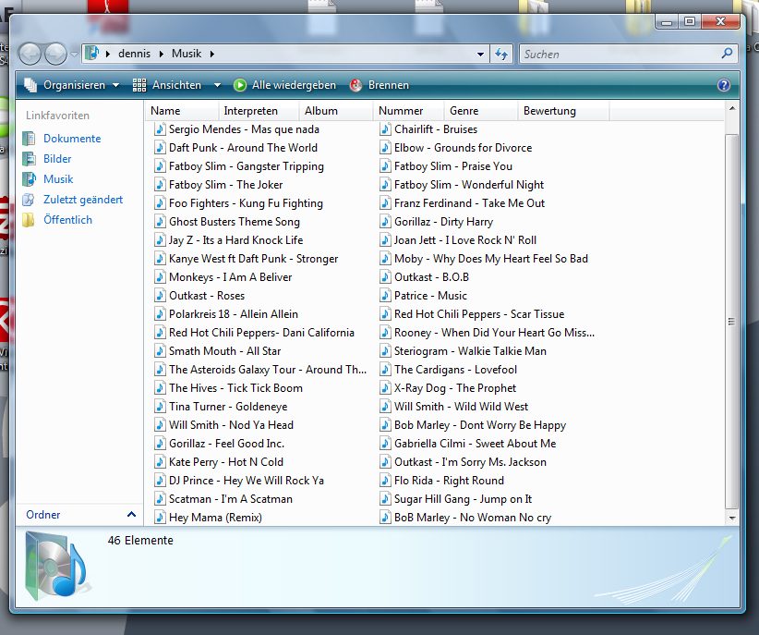Select file name Gorillaz - Dirty Harry
Screen dimensions: 759x635
pyautogui.click(x=443, y=222)
